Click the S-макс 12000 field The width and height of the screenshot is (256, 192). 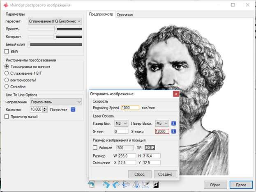pyautogui.click(x=162, y=131)
